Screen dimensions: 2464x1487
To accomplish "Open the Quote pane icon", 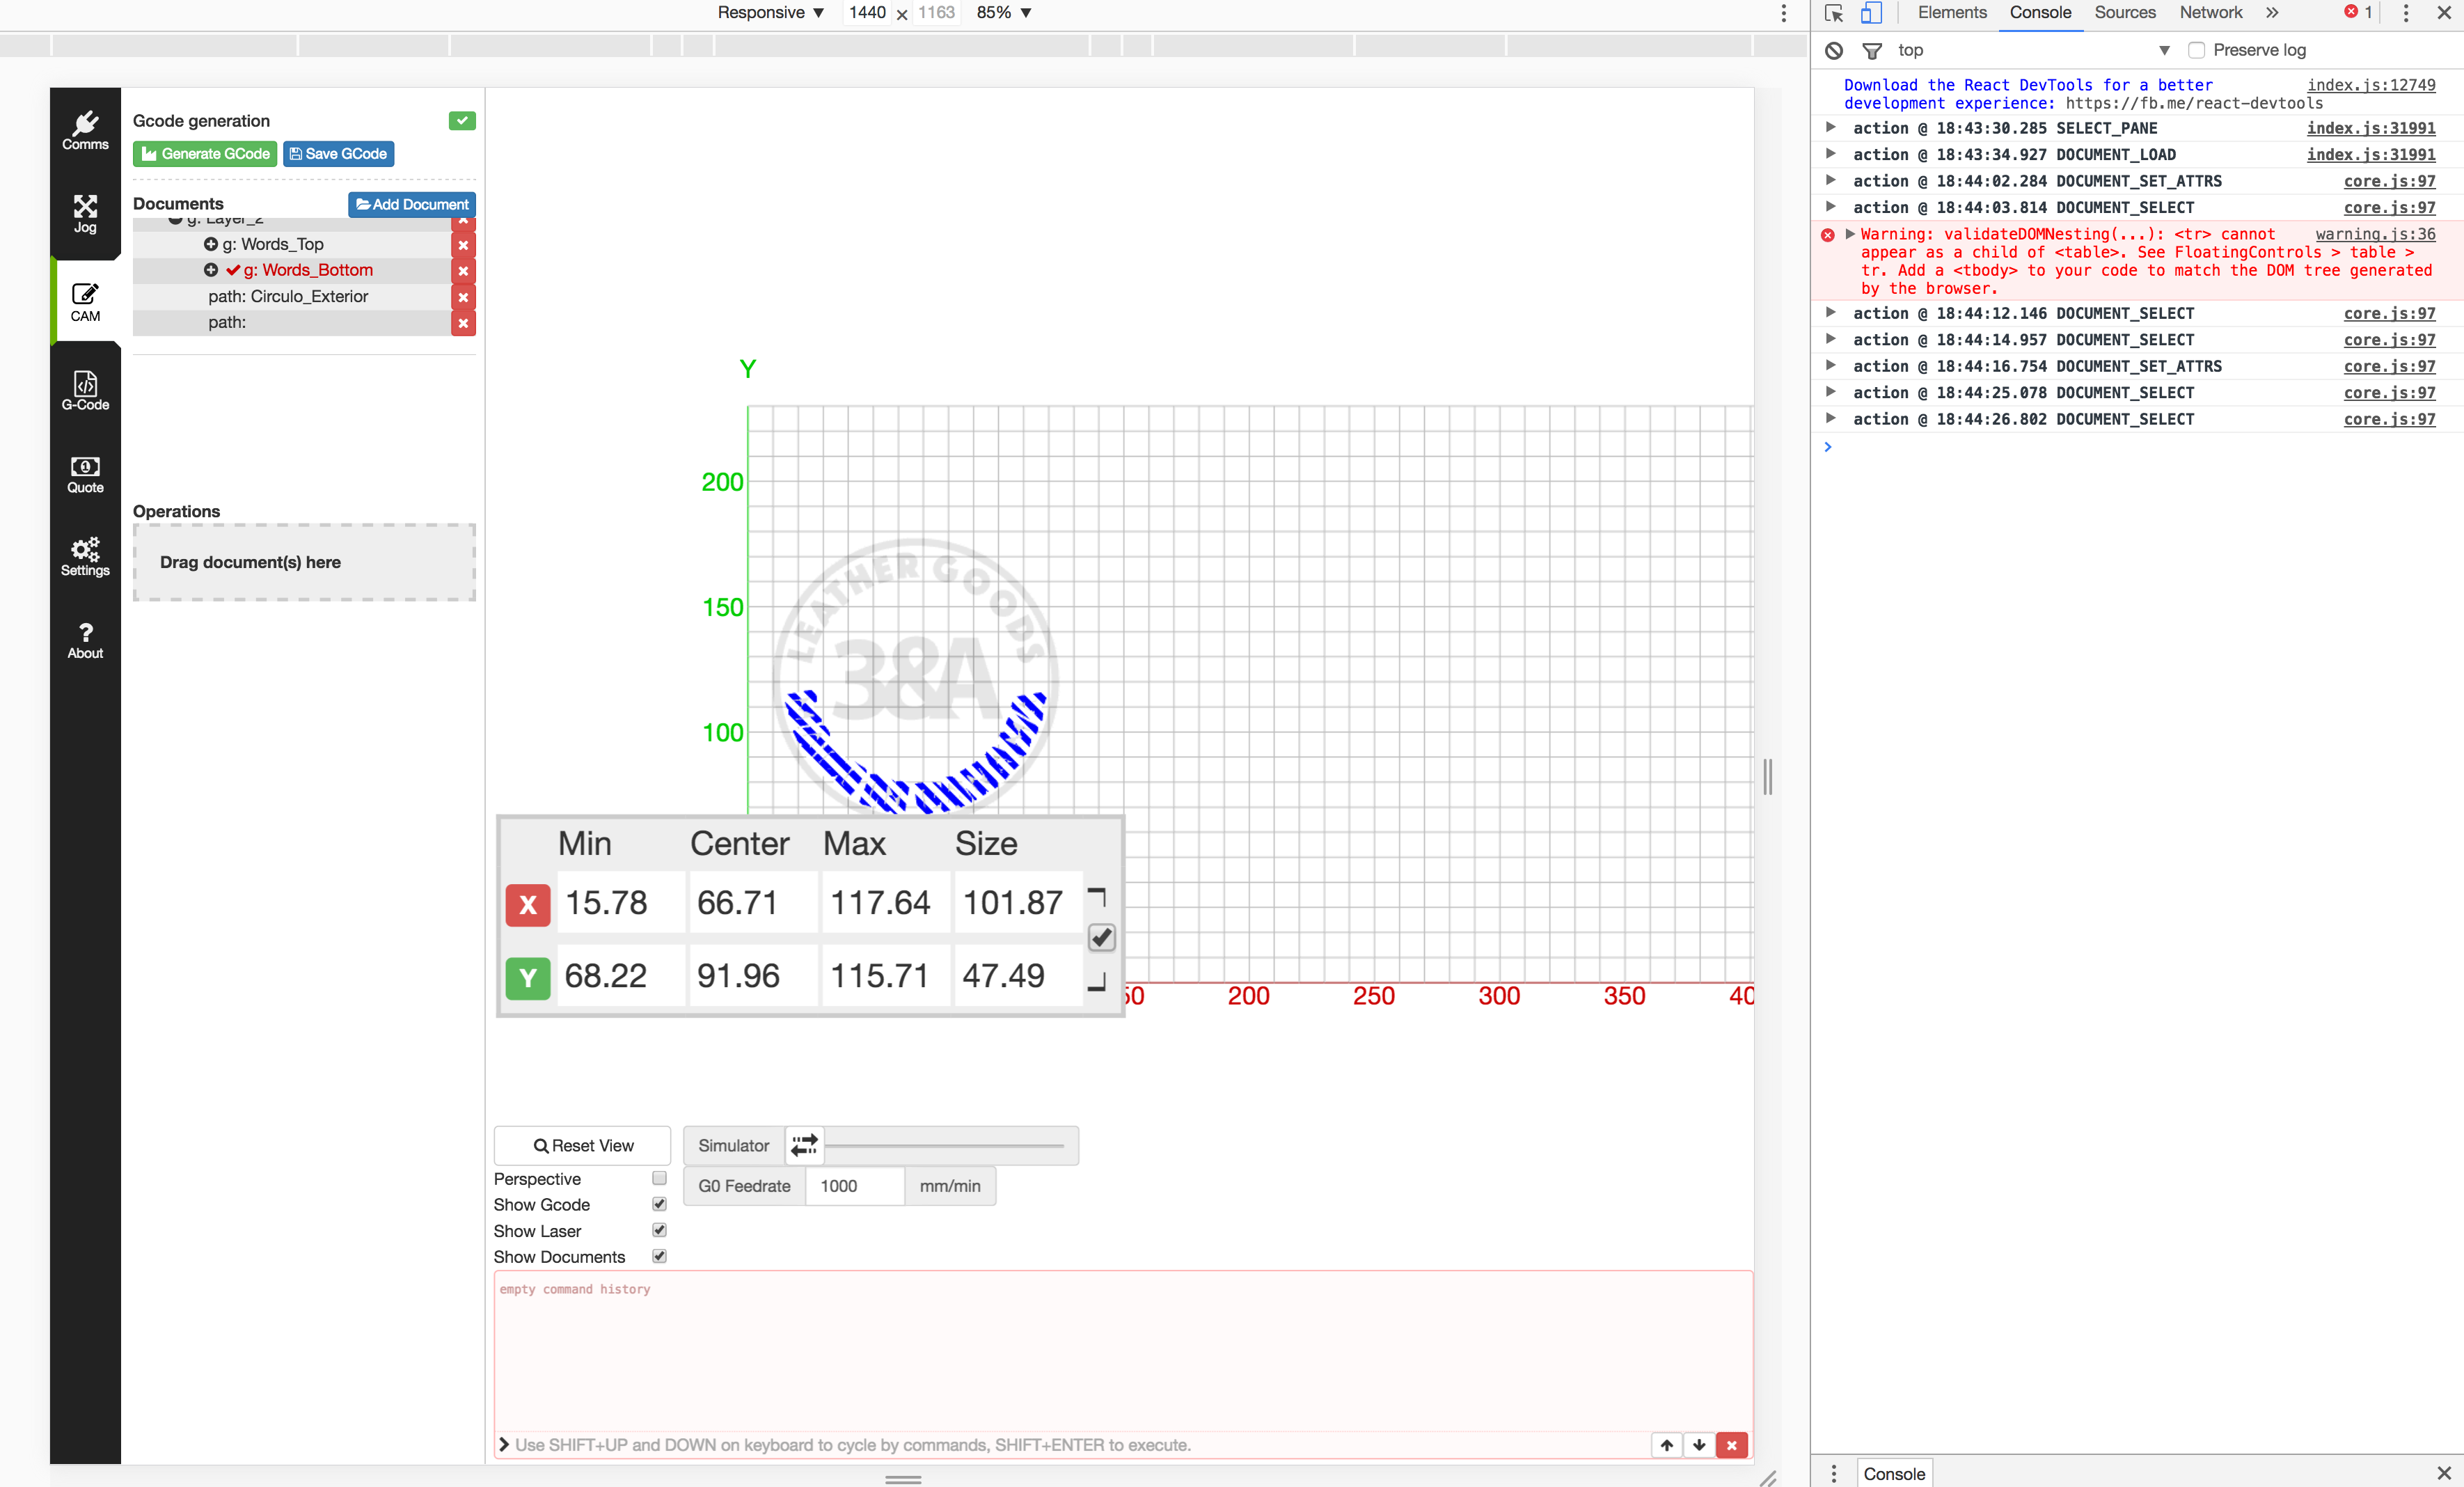I will pyautogui.click(x=85, y=474).
